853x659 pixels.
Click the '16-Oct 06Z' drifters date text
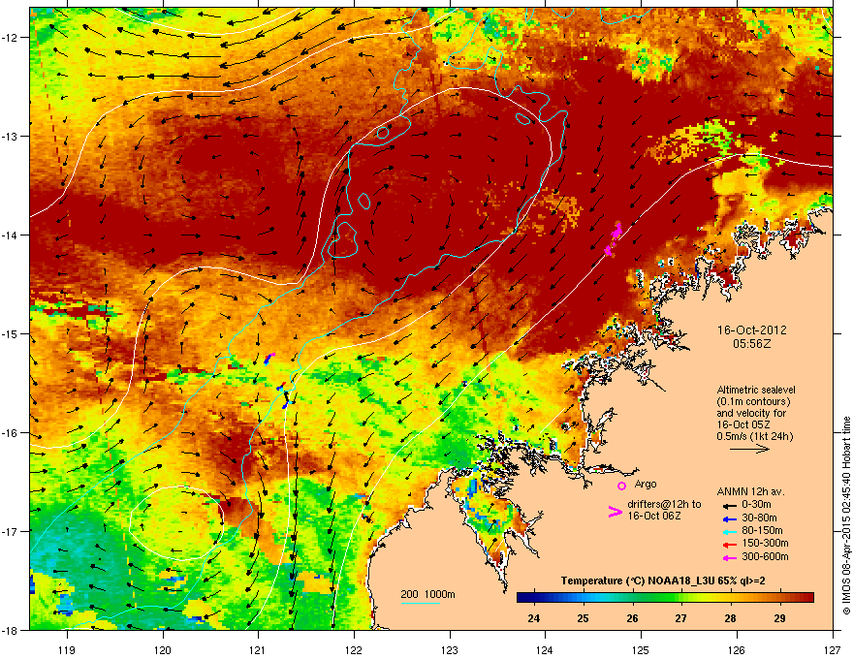(x=654, y=516)
